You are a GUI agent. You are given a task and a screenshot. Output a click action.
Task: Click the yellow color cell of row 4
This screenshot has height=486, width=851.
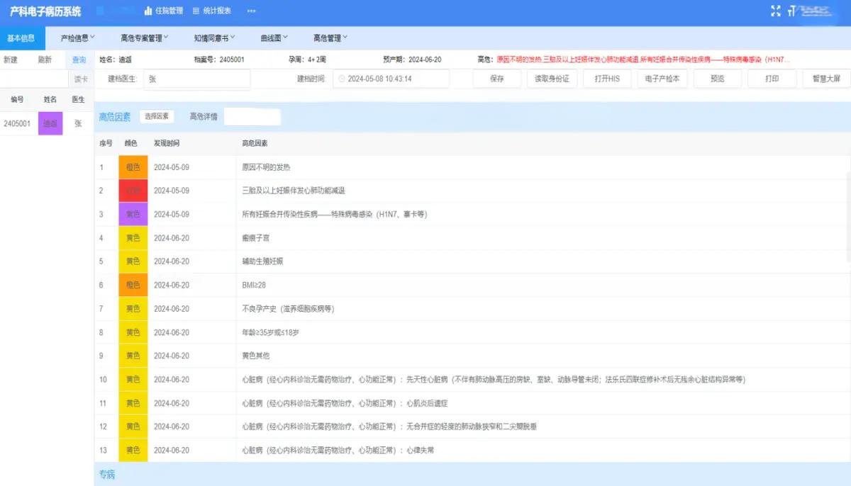133,238
